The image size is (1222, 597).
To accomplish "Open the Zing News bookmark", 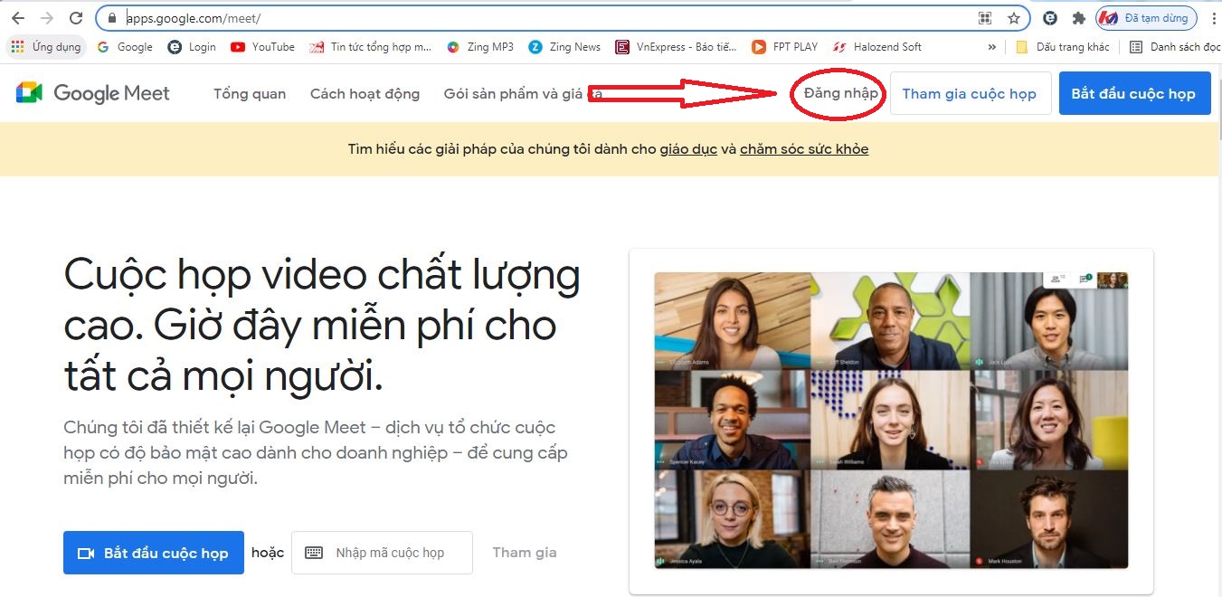I will (x=565, y=47).
